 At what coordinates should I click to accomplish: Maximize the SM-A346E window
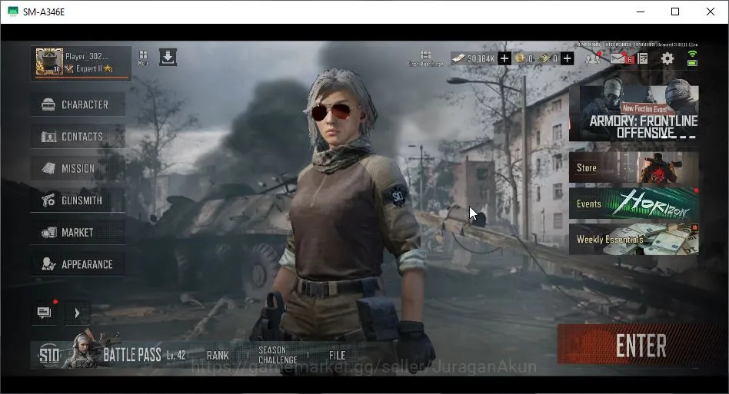pos(675,12)
